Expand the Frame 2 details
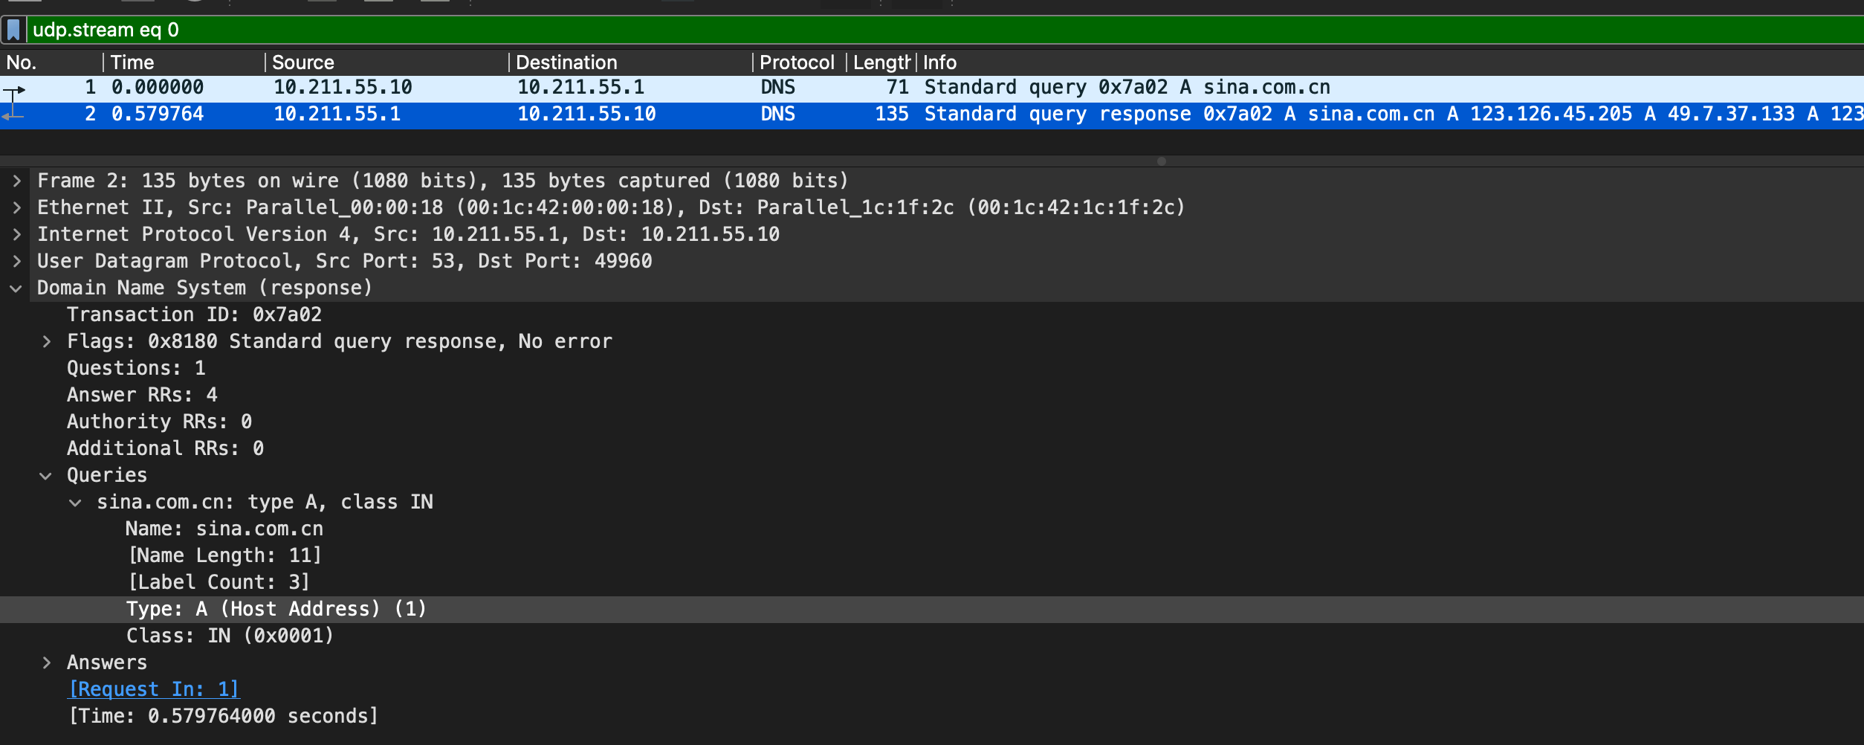The height and width of the screenshot is (745, 1864). (16, 181)
